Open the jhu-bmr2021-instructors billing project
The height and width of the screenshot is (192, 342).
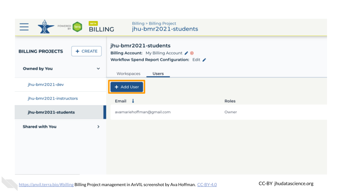tap(53, 98)
